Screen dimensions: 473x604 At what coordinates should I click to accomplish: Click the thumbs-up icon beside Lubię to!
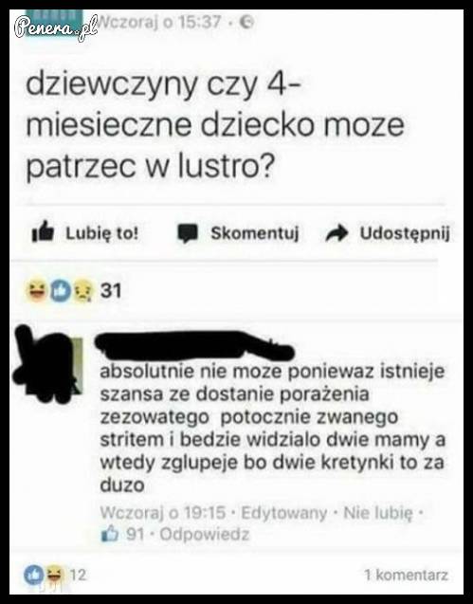(43, 231)
